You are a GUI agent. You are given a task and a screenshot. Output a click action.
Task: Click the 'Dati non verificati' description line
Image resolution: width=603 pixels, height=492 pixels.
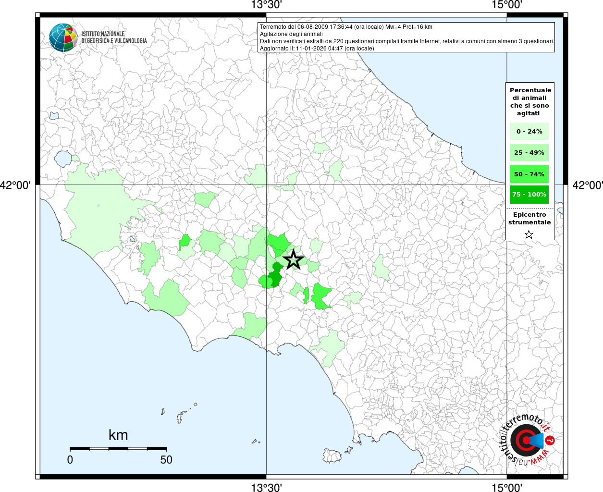click(x=407, y=41)
